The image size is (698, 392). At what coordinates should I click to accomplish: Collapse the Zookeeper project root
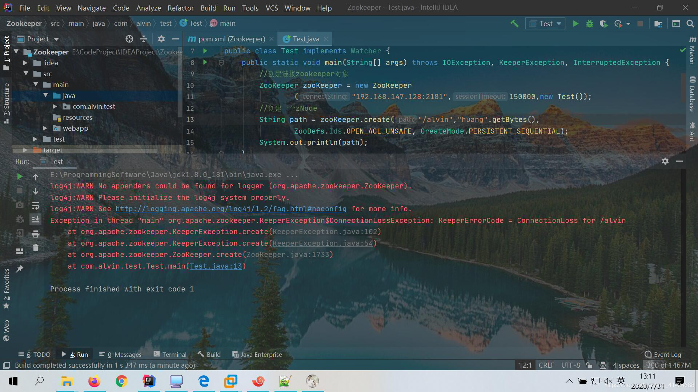point(16,52)
